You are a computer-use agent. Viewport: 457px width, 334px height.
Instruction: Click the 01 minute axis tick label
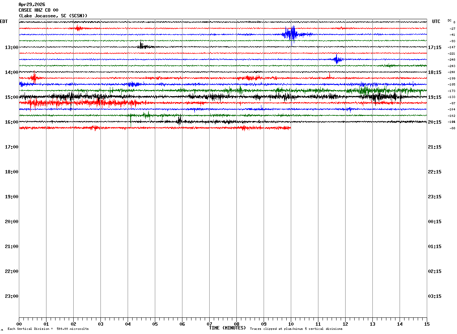pos(46,324)
